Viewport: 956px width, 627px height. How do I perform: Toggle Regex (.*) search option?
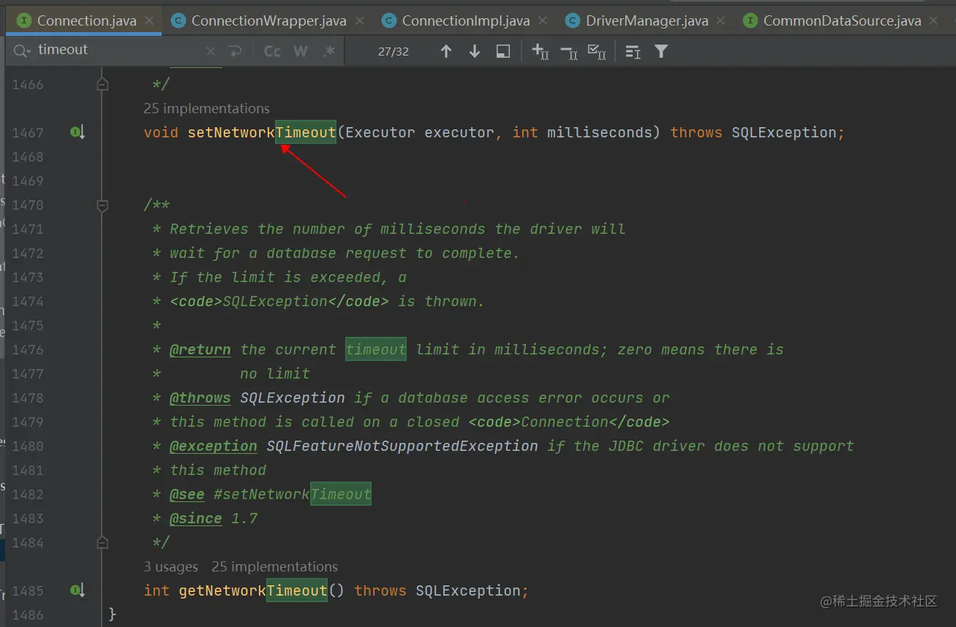329,51
